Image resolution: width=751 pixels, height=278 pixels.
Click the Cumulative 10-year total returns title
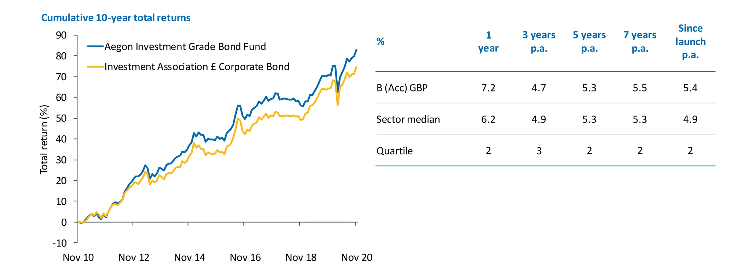[116, 18]
